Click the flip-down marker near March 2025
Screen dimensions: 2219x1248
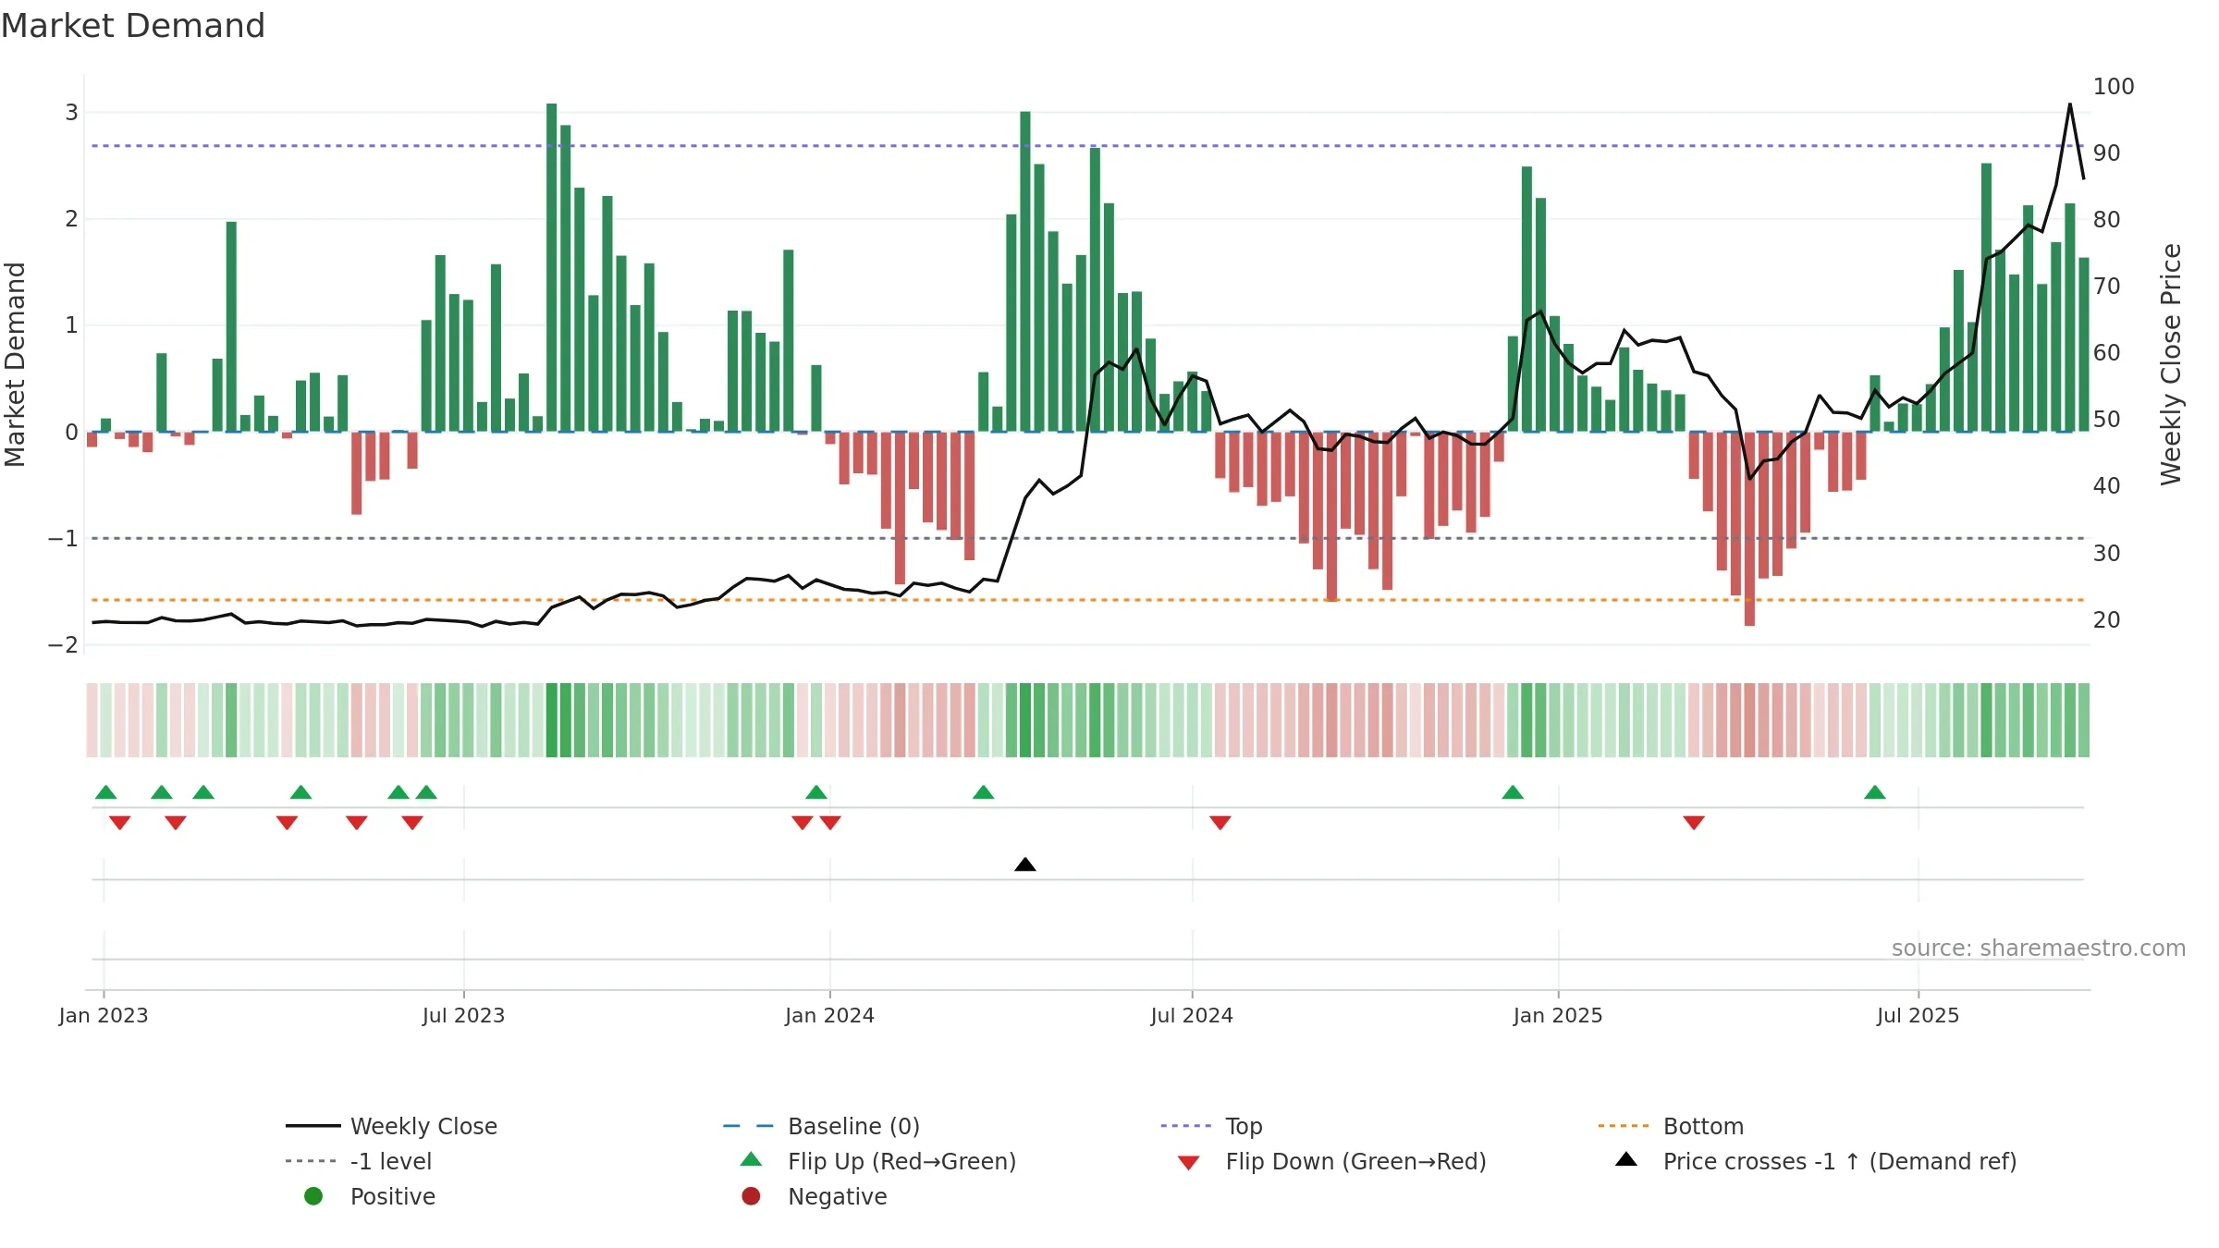point(1693,823)
